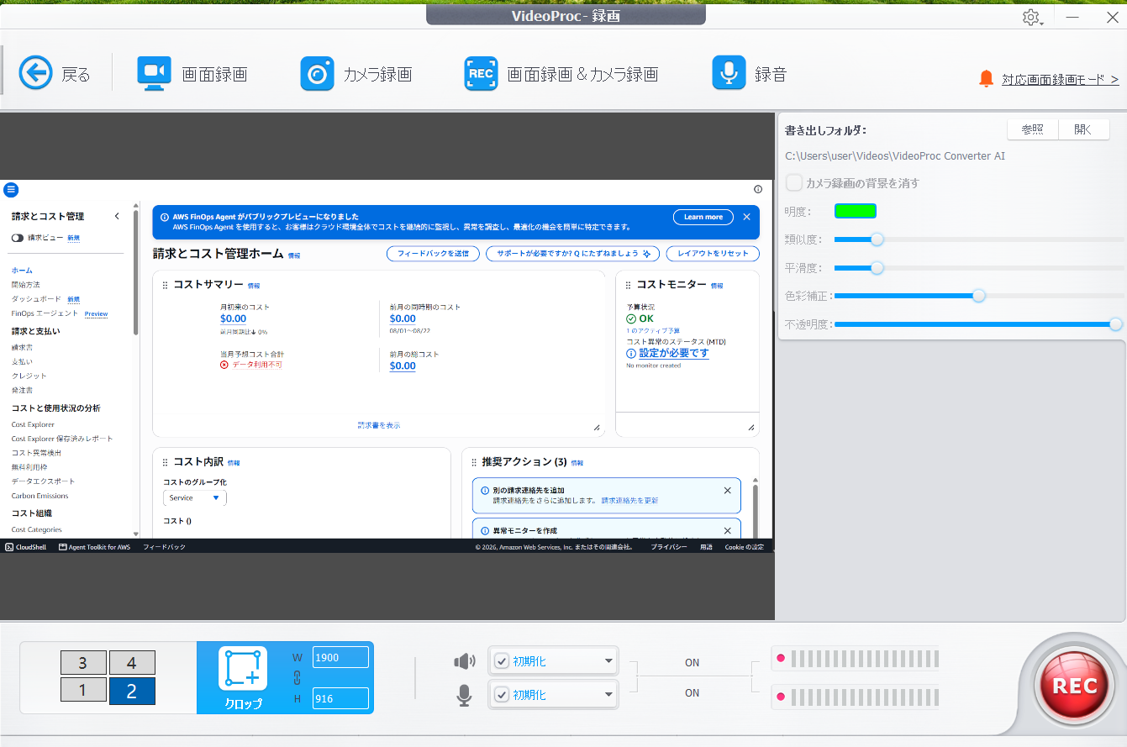Click the output folder path text
This screenshot has height=747, width=1127.
(x=895, y=156)
